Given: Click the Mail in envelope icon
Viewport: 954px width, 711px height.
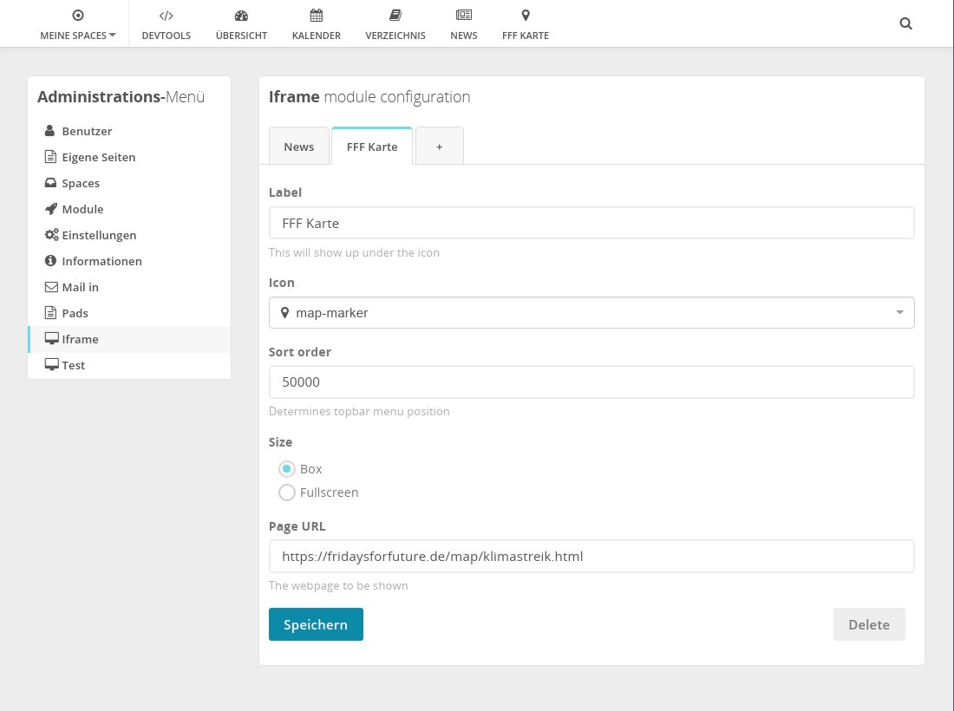Looking at the screenshot, I should (51, 287).
